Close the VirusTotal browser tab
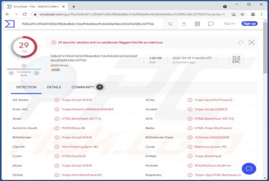This screenshot has width=269, height=181. pyautogui.click(x=63, y=7)
